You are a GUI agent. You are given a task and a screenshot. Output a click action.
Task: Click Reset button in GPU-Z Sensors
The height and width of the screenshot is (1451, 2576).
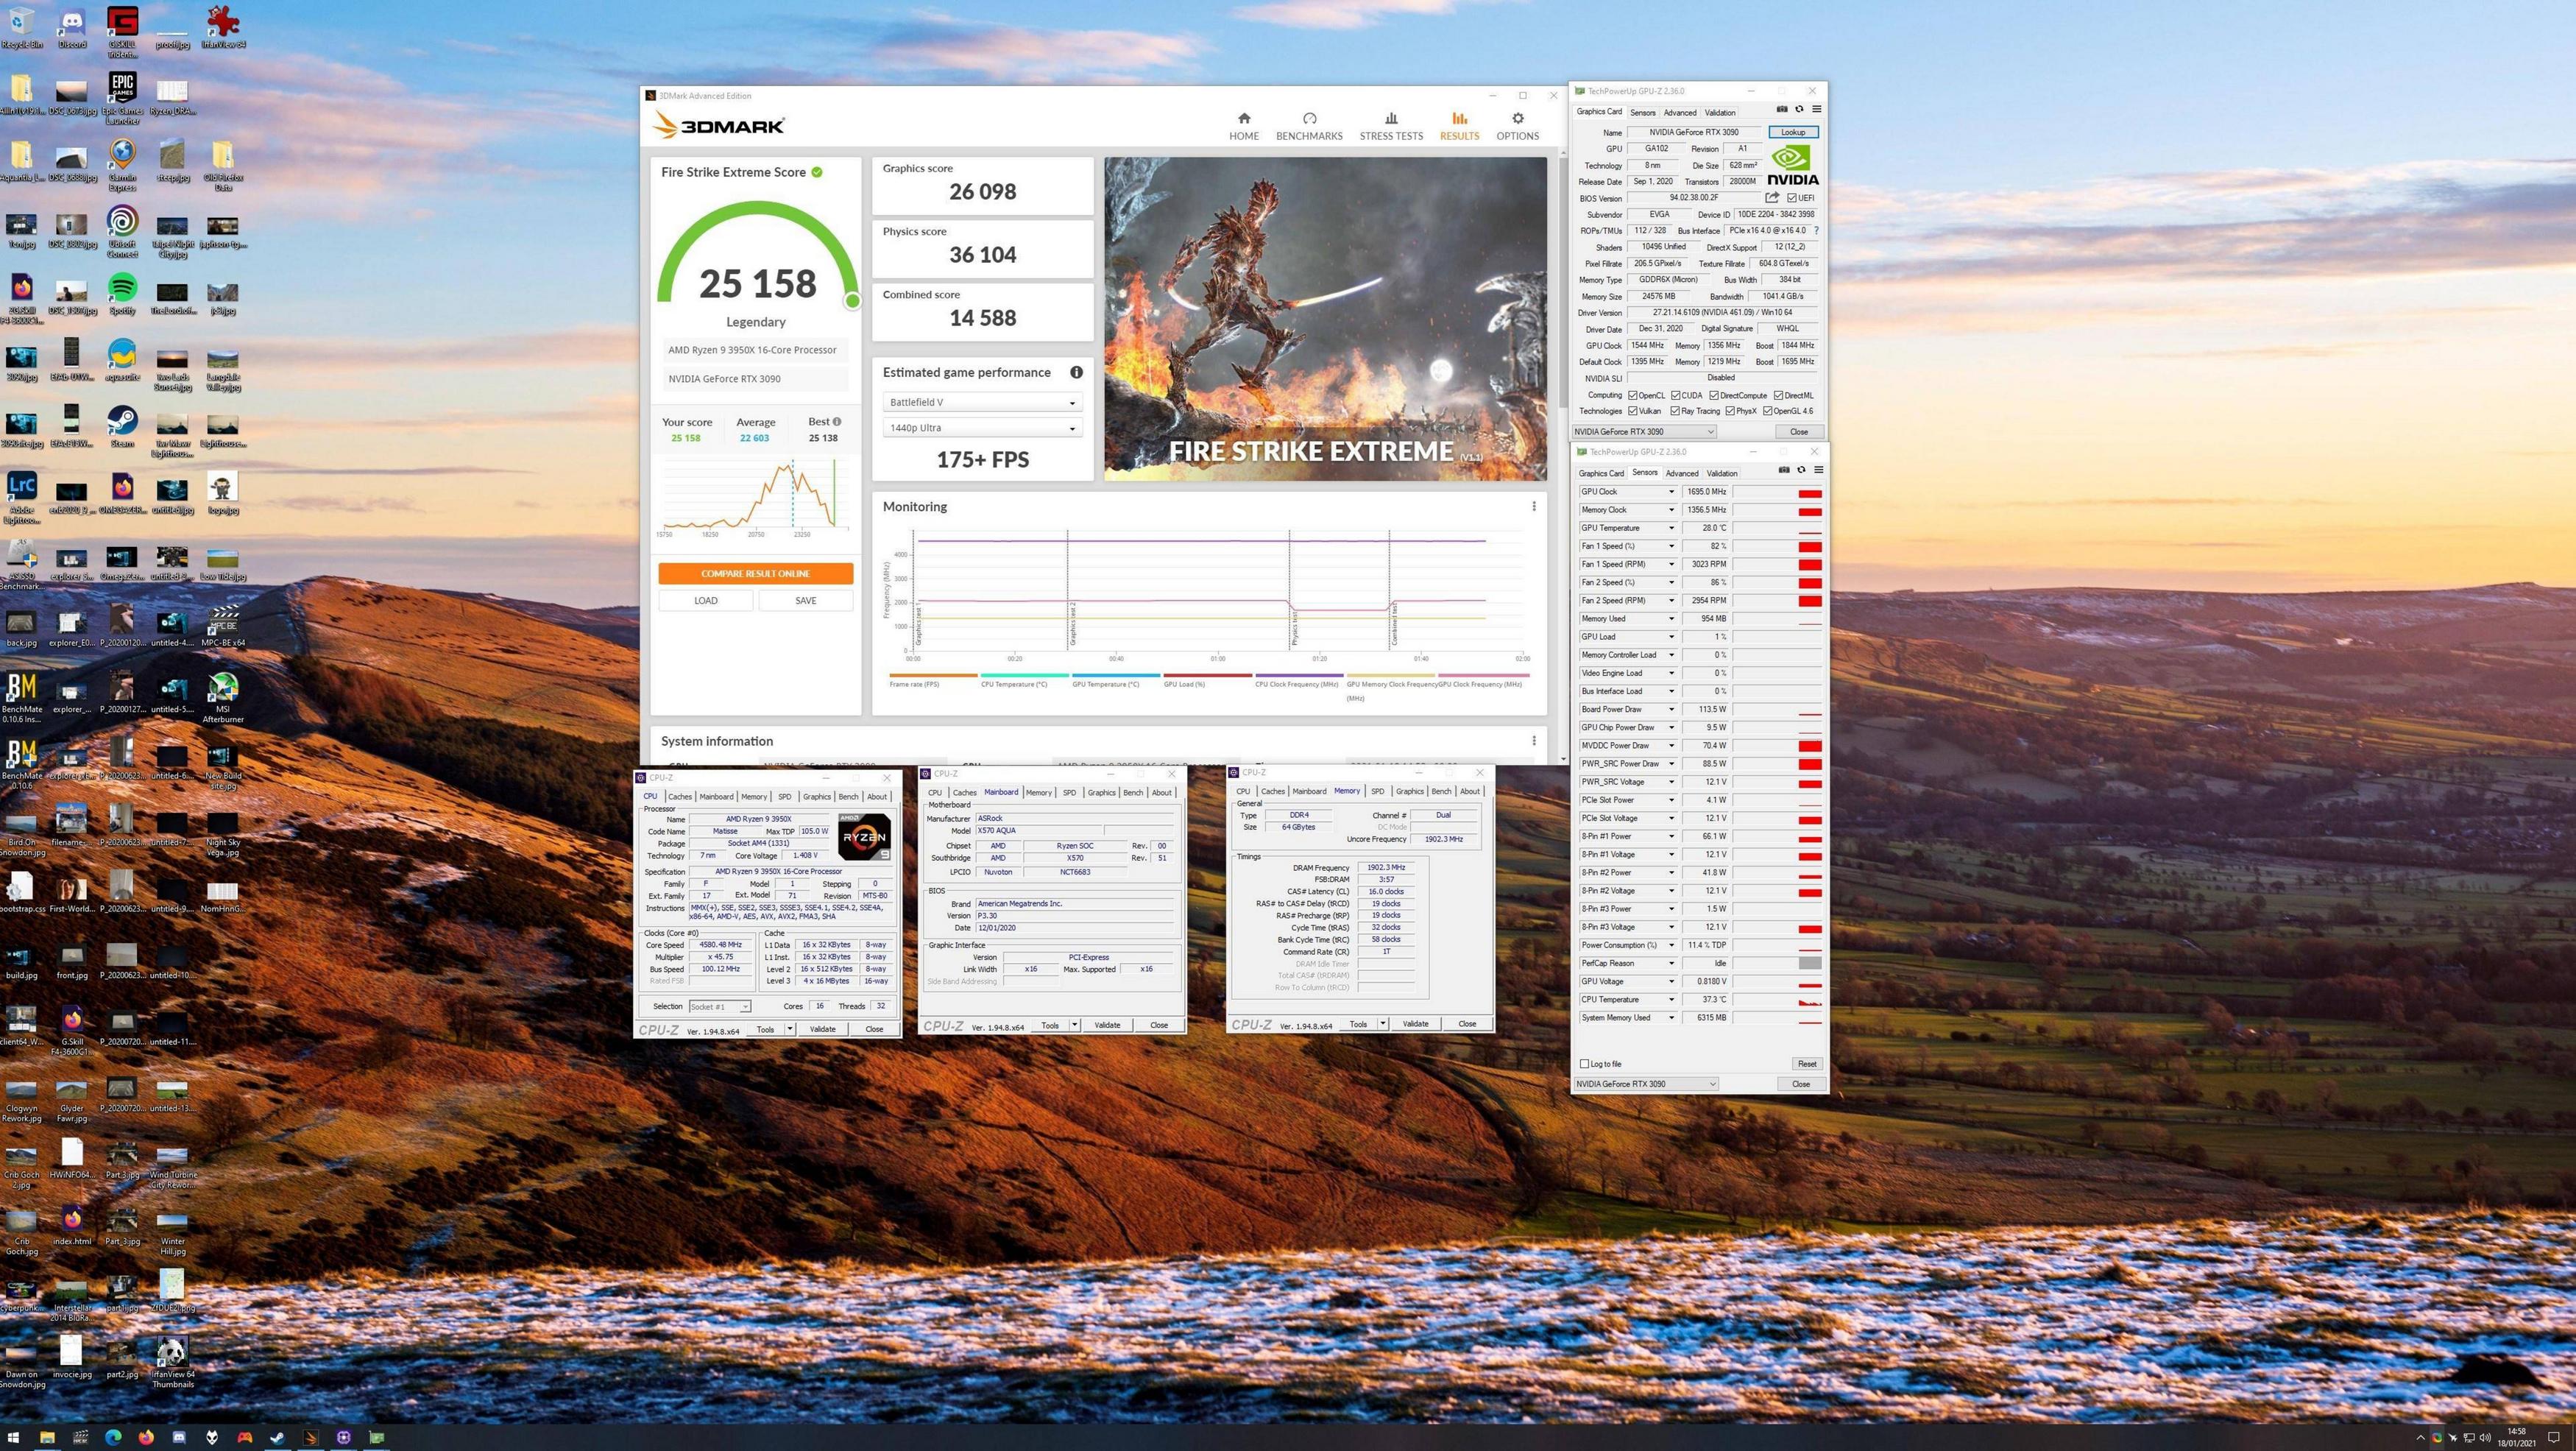click(x=1806, y=1063)
